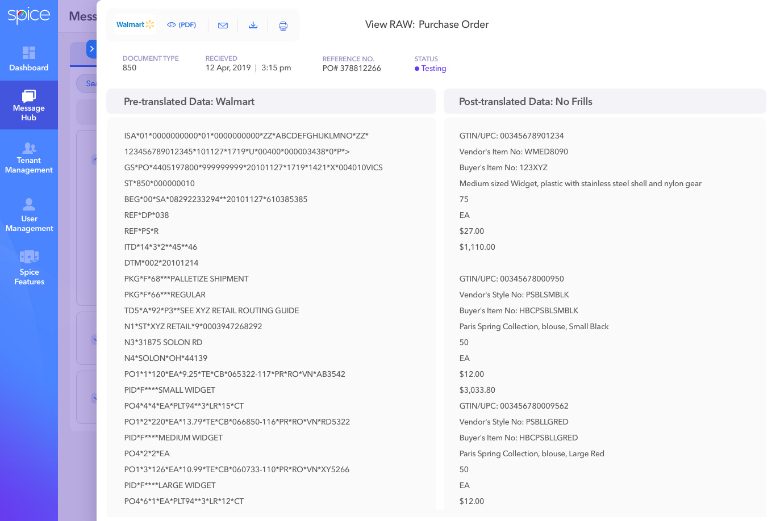
Task: Click the Spice logo
Action: tap(28, 15)
